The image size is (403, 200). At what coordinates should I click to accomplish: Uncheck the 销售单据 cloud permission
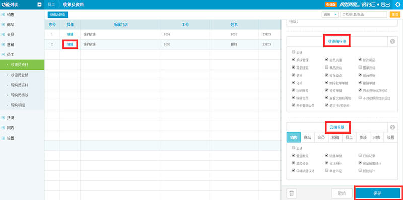326,155
